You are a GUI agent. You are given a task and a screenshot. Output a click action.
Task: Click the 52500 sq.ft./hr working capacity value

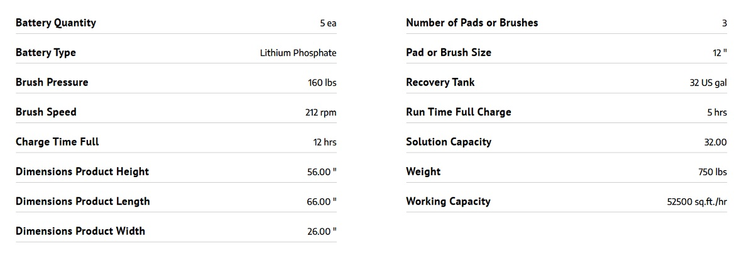click(697, 202)
